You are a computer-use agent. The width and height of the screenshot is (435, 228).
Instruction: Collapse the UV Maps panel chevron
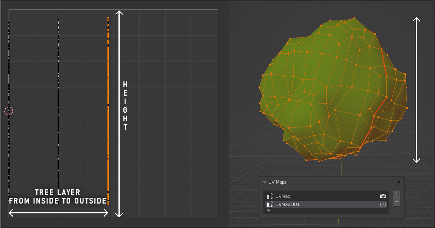[264, 182]
